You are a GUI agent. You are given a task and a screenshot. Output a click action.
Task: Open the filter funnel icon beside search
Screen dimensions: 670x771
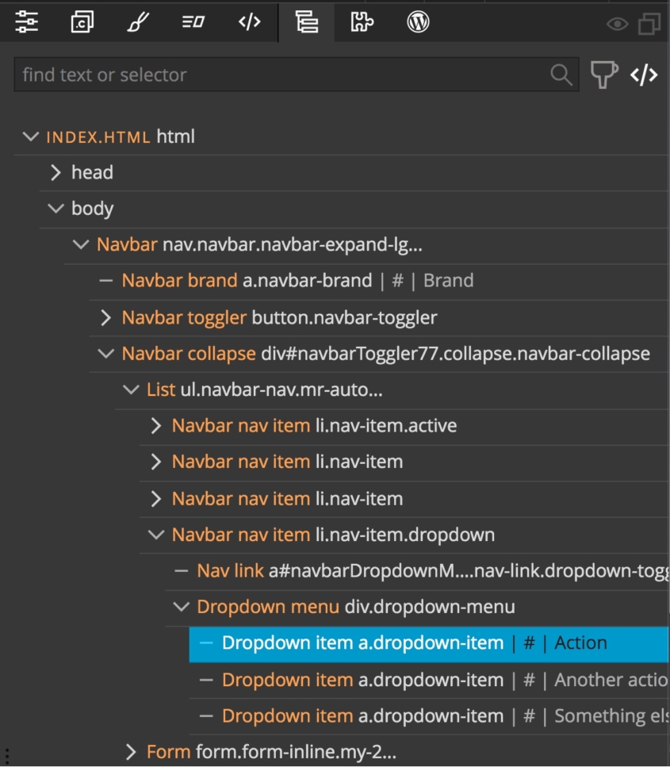pyautogui.click(x=604, y=73)
